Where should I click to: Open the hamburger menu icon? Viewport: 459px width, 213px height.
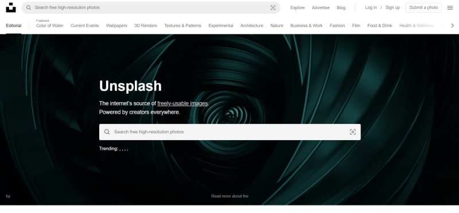(450, 7)
